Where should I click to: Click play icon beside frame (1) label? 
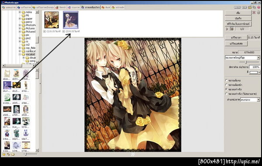coord(45,31)
